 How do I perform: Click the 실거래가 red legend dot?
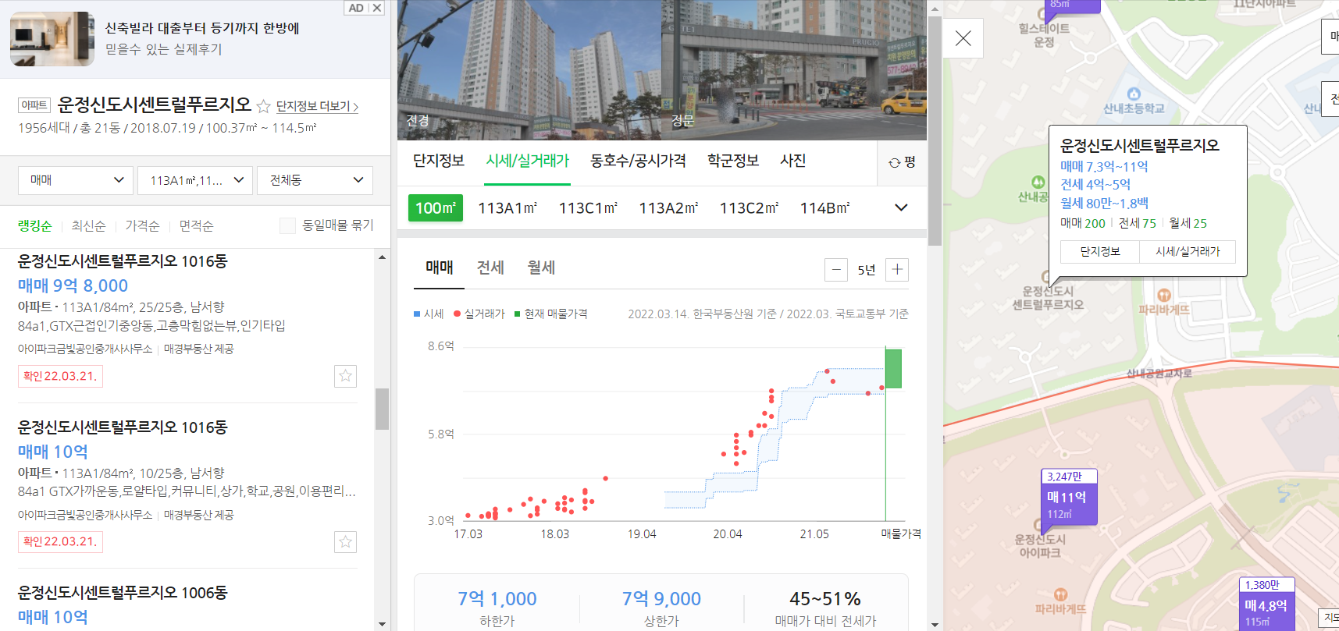coord(457,314)
